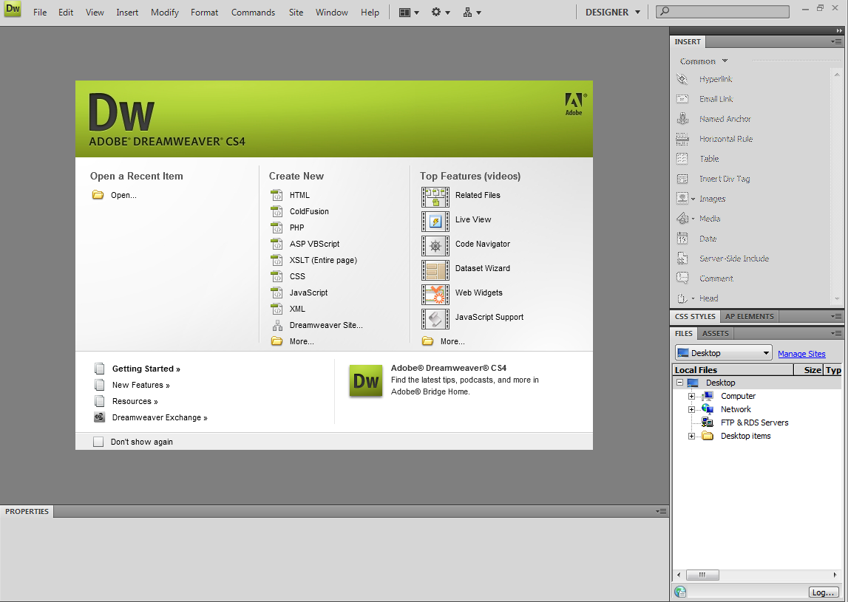The image size is (848, 602).
Task: Click the Images icon in Insert panel
Action: 682,198
